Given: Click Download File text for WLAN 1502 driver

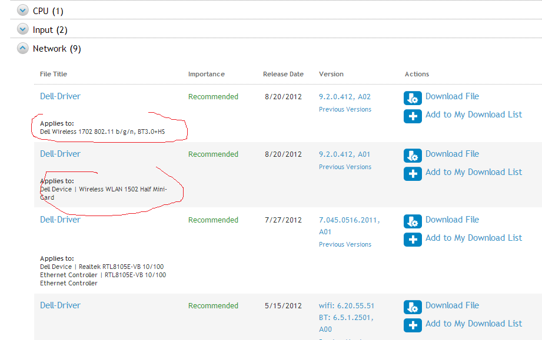Looking at the screenshot, I should point(452,154).
